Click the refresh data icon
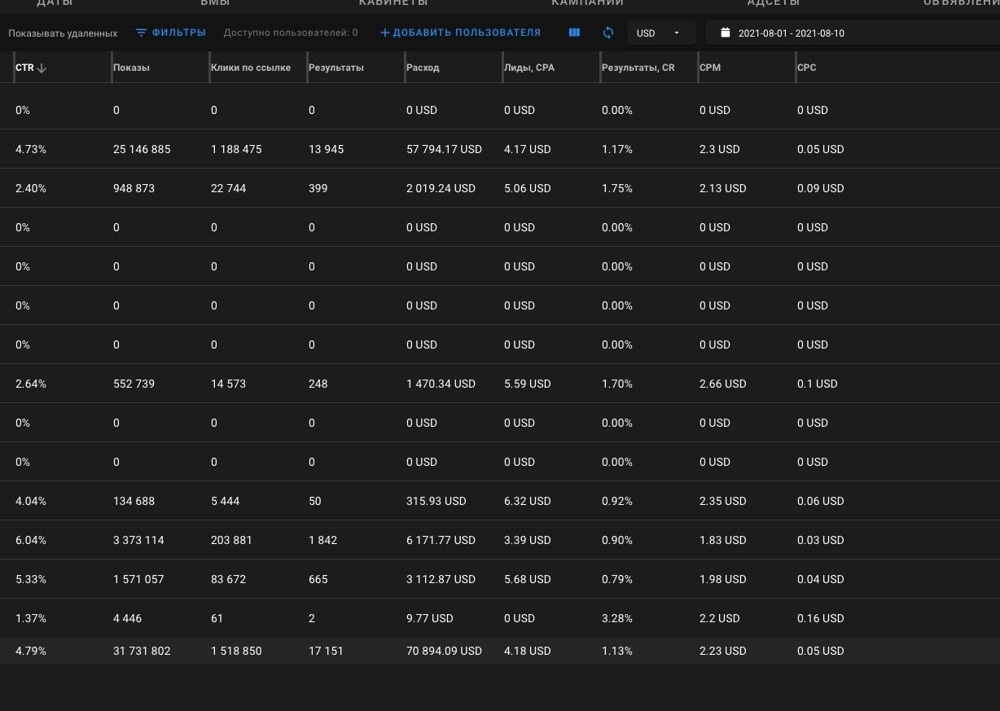The image size is (1000, 711). pos(608,33)
